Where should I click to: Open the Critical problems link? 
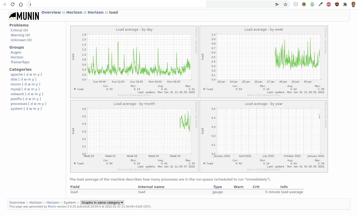[16, 30]
